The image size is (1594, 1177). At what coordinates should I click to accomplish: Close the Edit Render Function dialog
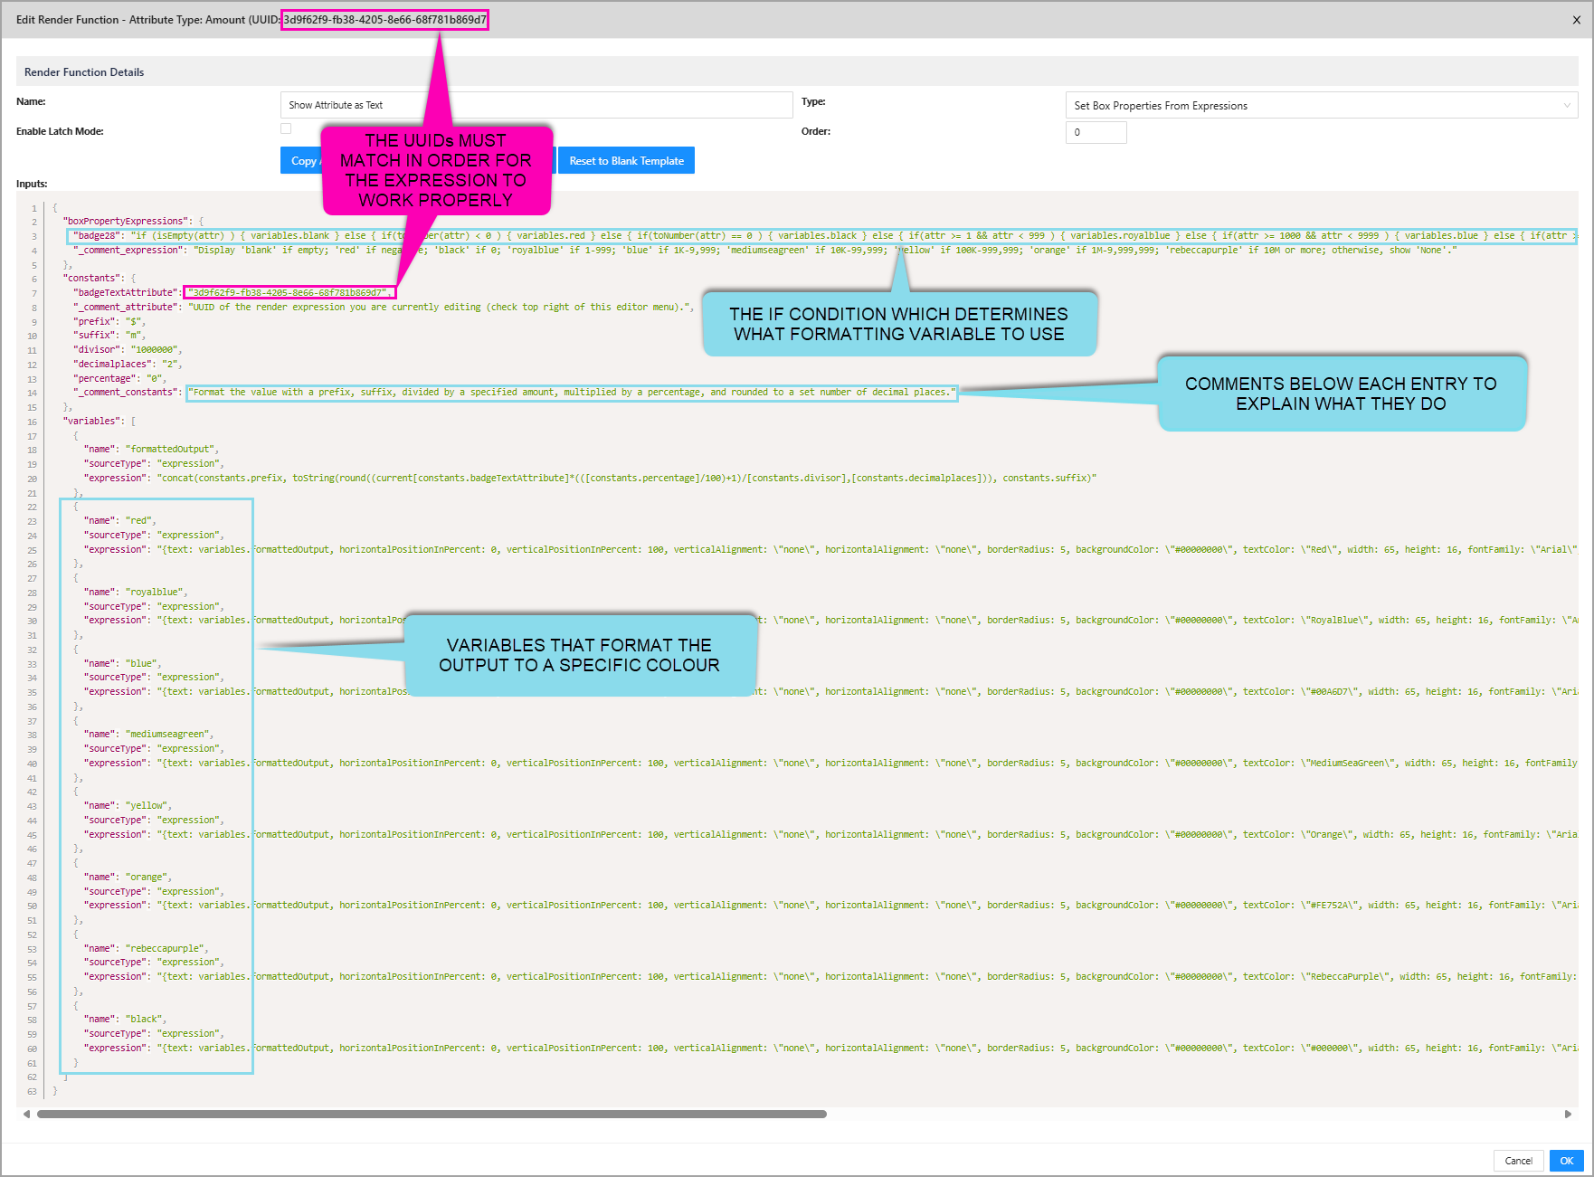(x=1576, y=20)
